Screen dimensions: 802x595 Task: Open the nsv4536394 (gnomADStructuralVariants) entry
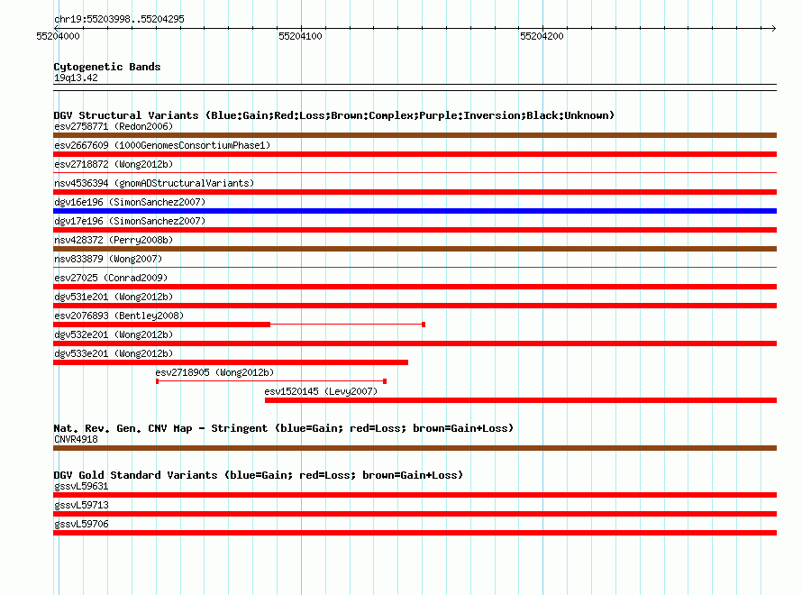(154, 183)
